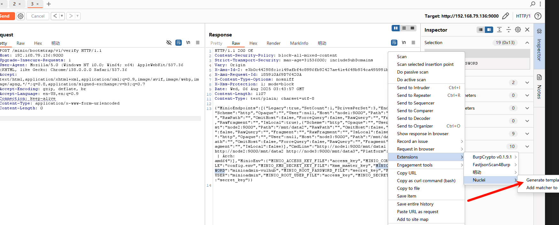Add a new Repeater tab

click(x=49, y=4)
